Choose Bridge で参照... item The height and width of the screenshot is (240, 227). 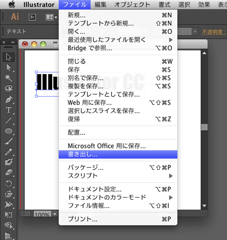pyautogui.click(x=118, y=48)
